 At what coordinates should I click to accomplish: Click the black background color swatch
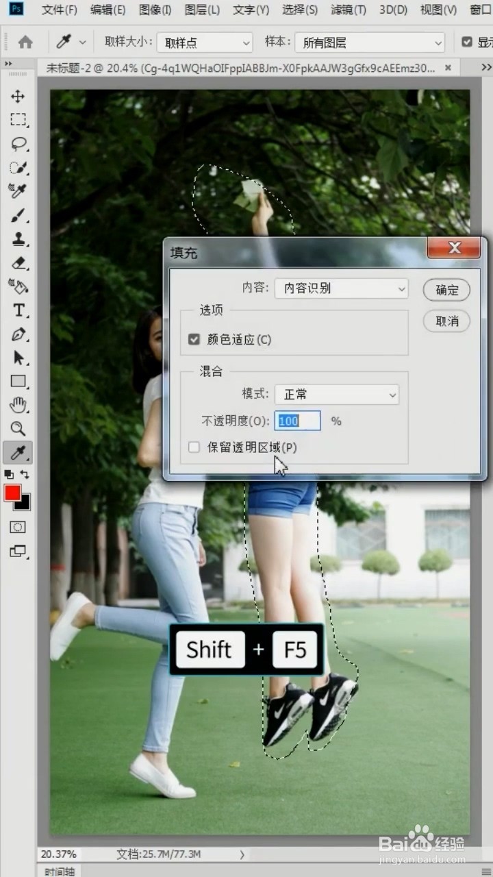pyautogui.click(x=25, y=505)
